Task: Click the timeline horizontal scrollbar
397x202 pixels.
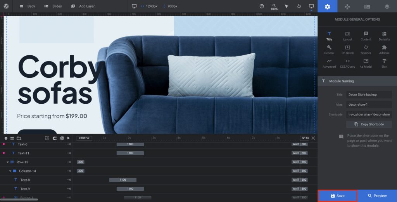Action: pyautogui.click(x=19, y=199)
